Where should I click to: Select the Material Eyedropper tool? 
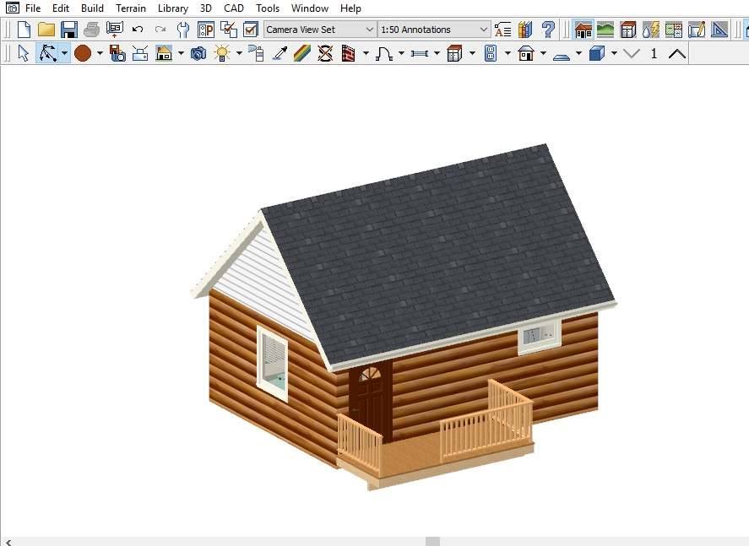[280, 53]
